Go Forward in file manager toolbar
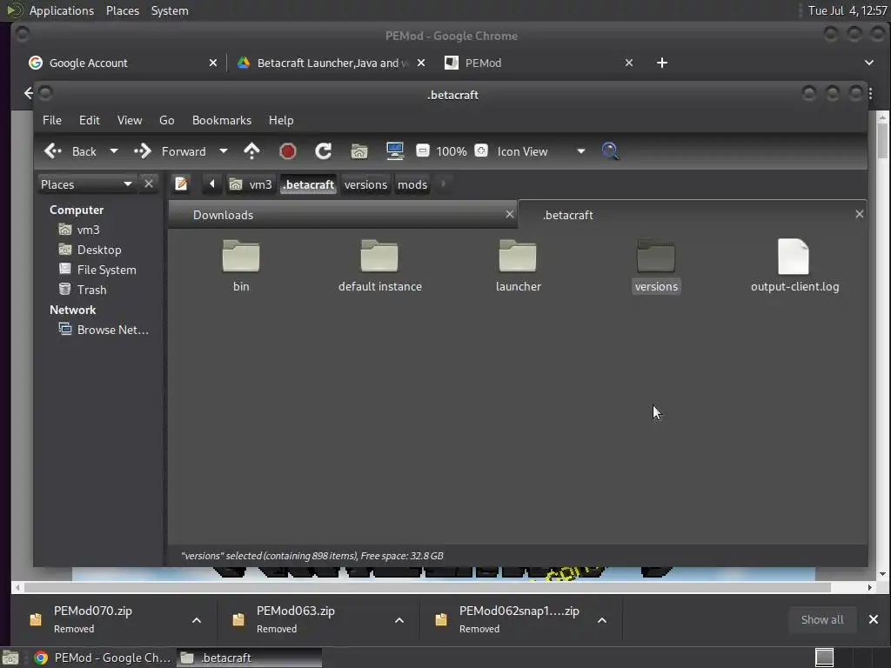The height and width of the screenshot is (668, 891). tap(170, 151)
